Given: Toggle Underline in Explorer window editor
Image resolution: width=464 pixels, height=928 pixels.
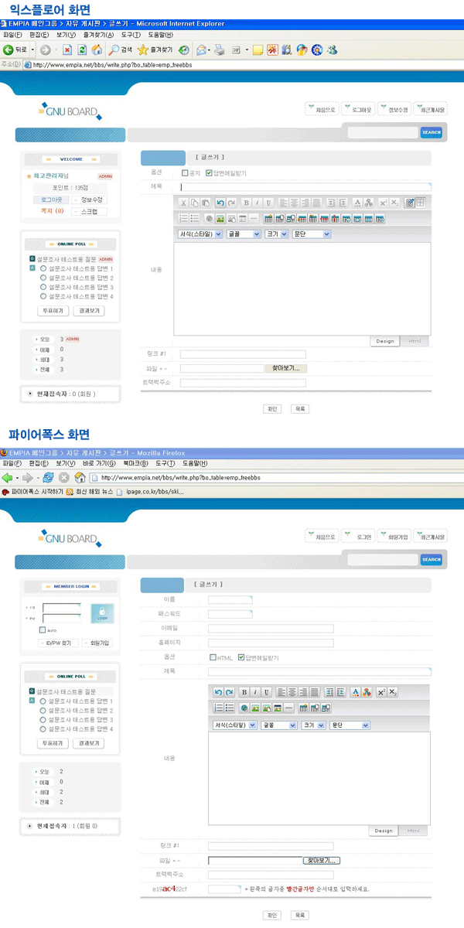Looking at the screenshot, I should (268, 203).
